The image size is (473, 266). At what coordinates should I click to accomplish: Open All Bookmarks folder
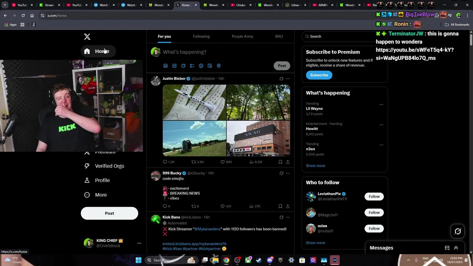point(457,25)
